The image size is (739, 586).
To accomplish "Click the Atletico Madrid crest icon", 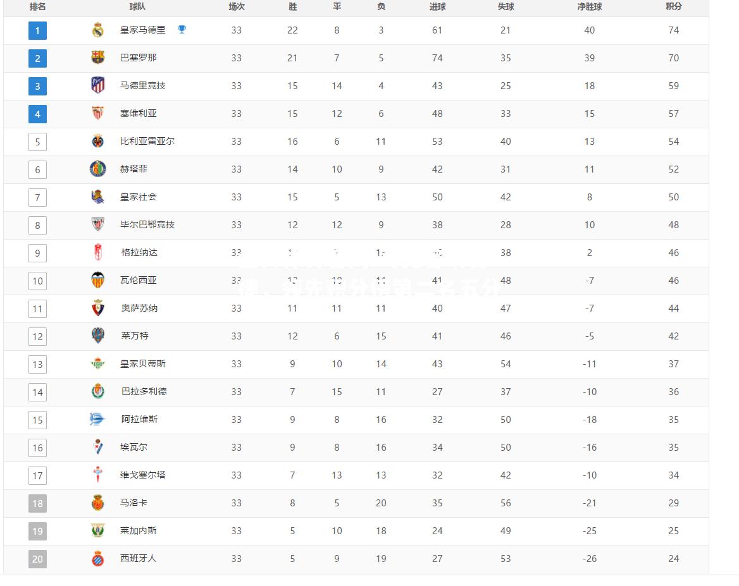I will [97, 85].
